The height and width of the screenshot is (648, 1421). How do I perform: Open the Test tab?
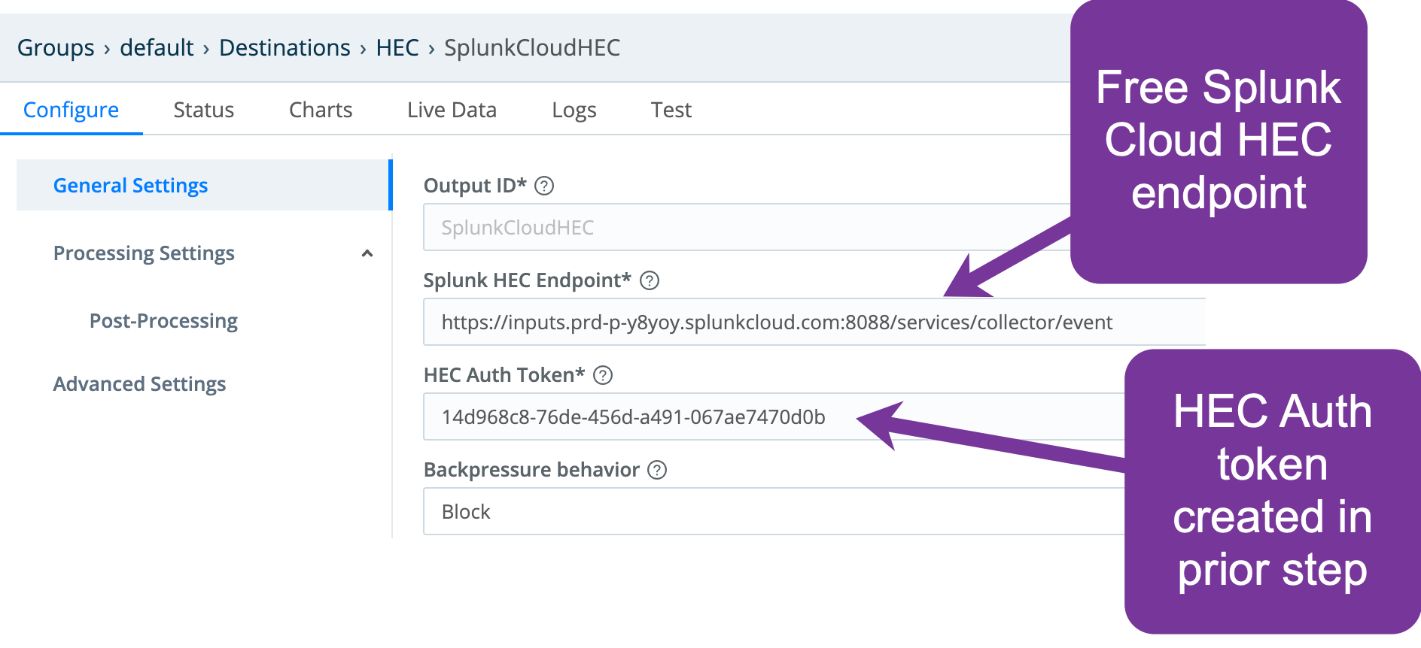671,109
